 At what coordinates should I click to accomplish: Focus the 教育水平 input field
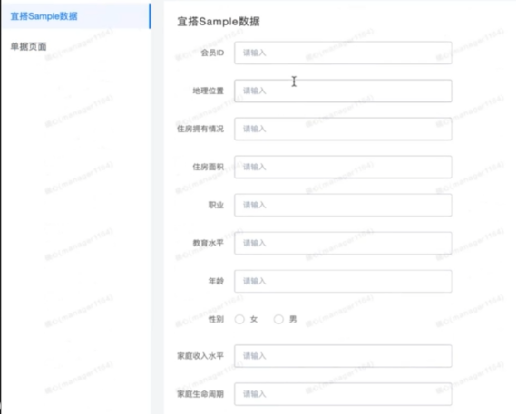coord(343,243)
